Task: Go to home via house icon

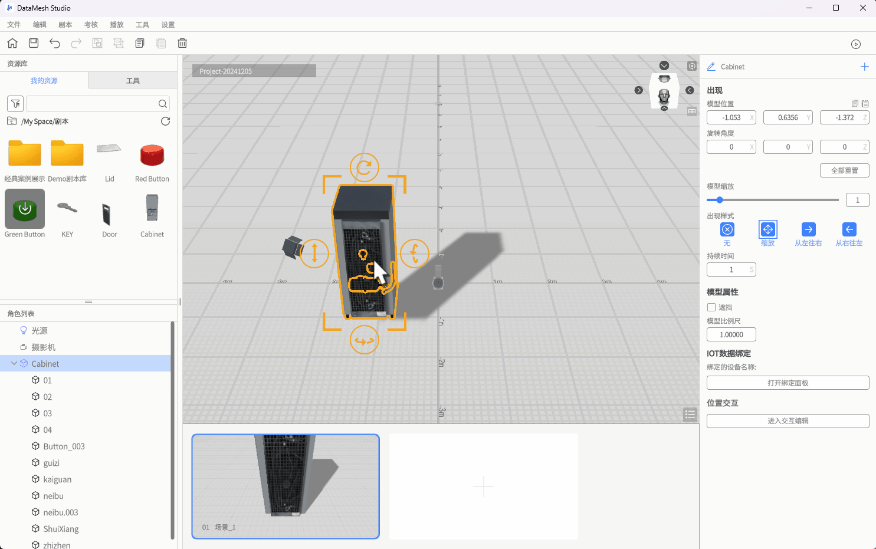Action: coord(12,43)
